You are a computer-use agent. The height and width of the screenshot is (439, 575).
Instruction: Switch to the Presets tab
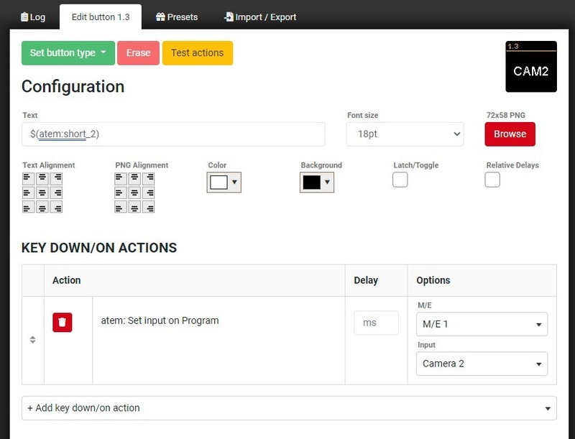177,17
